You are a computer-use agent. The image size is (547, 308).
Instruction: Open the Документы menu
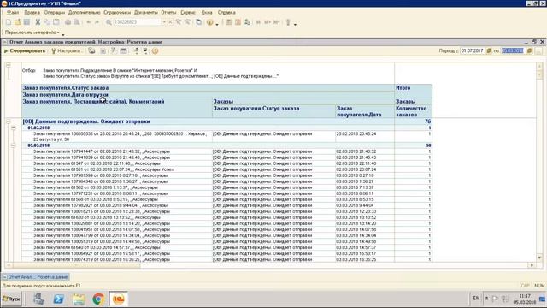(x=146, y=12)
